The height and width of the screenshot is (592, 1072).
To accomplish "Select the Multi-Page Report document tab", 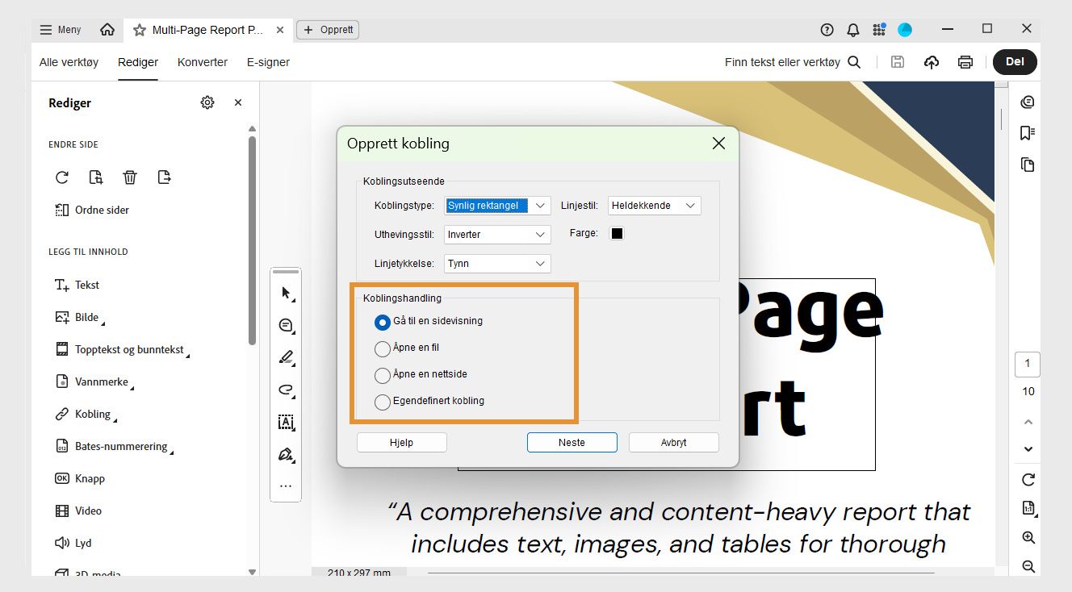I will tap(208, 30).
